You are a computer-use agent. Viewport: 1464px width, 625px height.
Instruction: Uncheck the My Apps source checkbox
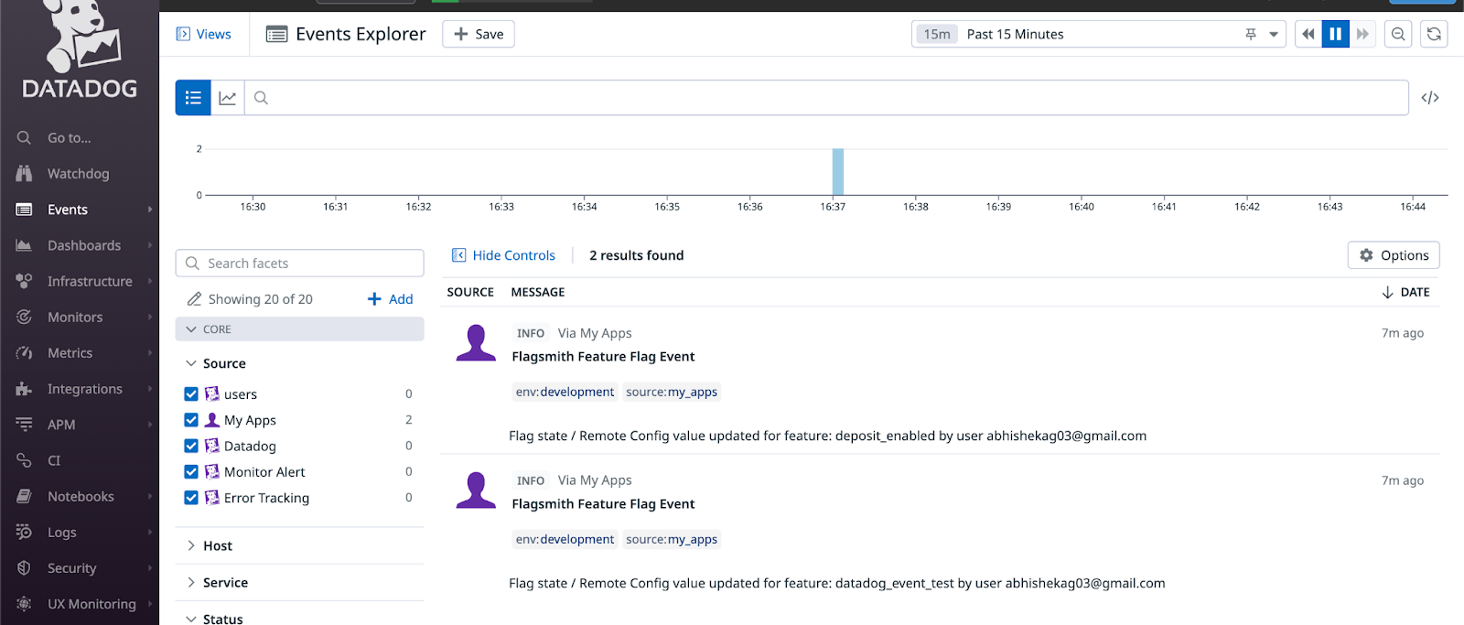(191, 420)
